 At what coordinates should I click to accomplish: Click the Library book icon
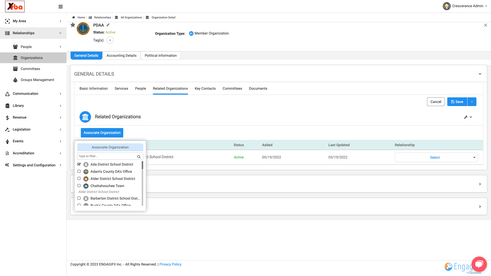coord(7,106)
